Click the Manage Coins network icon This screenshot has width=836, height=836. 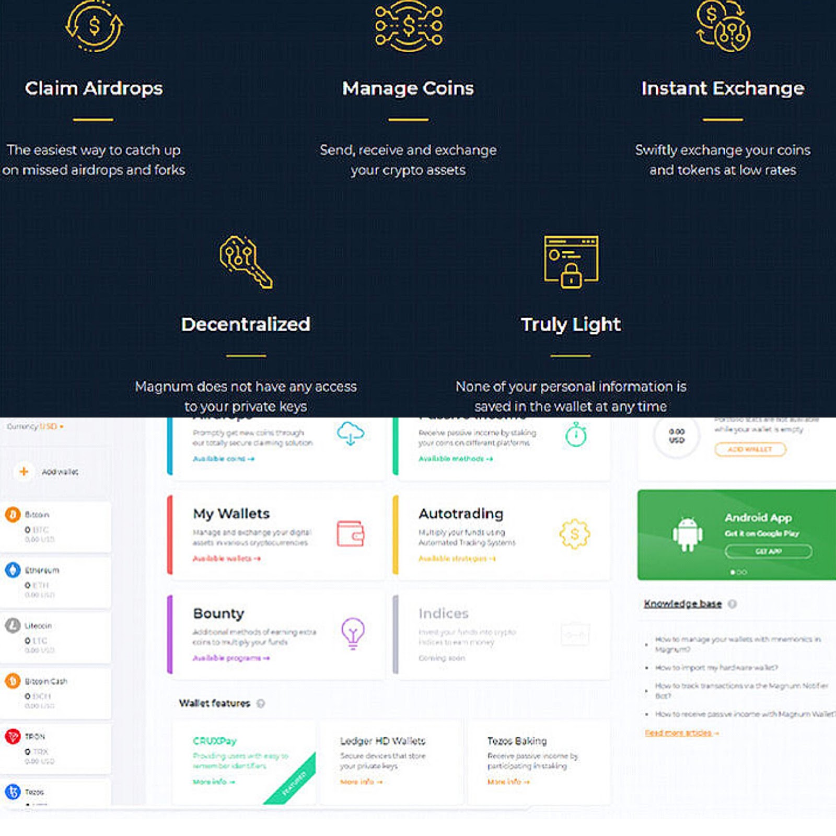pyautogui.click(x=409, y=26)
